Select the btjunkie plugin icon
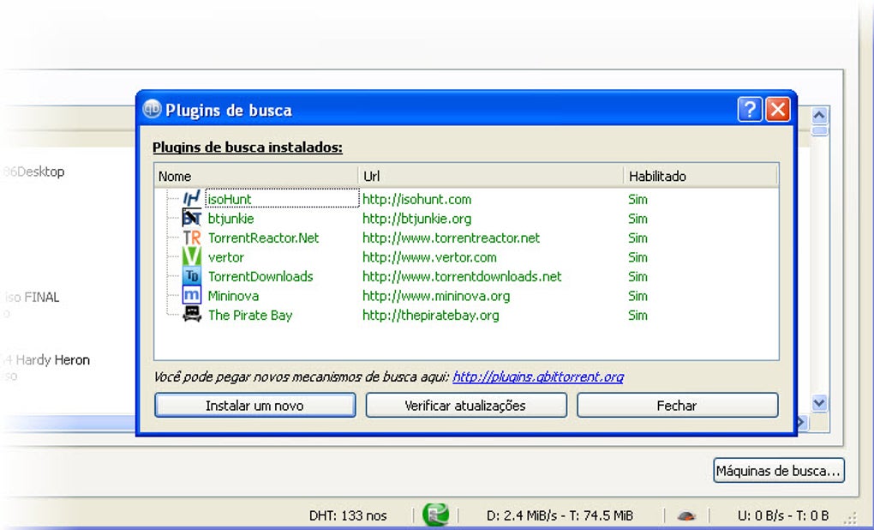874x530 pixels. pos(192,218)
